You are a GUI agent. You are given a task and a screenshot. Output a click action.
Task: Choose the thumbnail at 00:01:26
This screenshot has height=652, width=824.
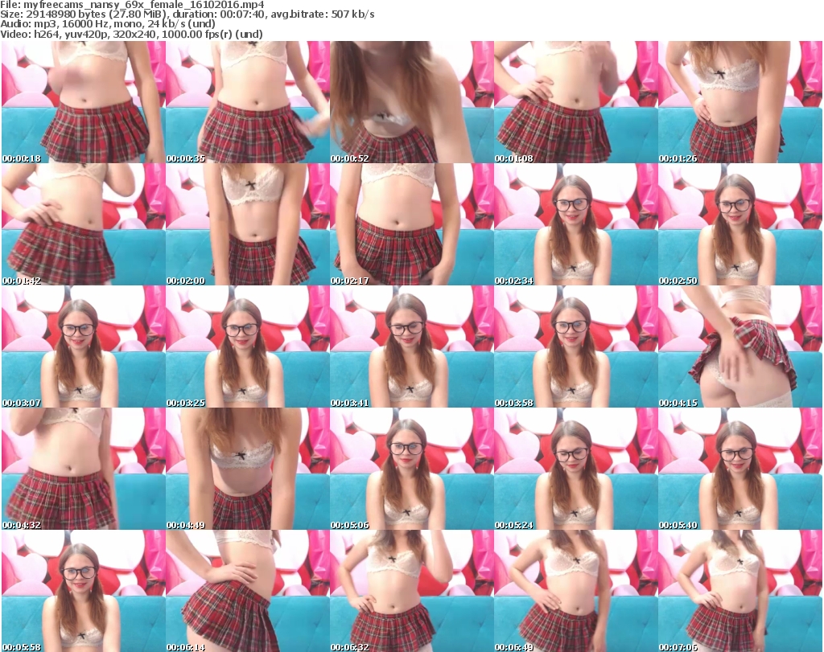point(740,102)
